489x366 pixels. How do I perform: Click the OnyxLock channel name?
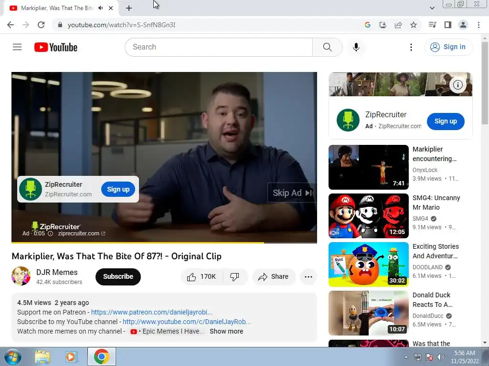[425, 170]
